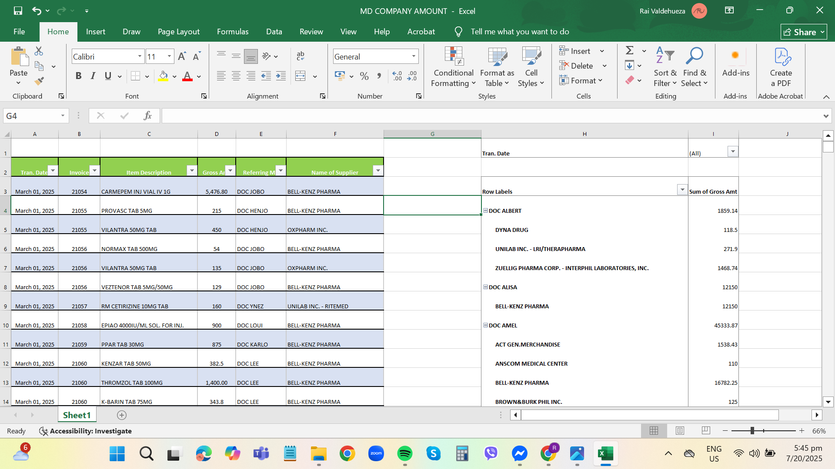Select Normal view icon in status bar
Screen dimensions: 835x469
(654, 431)
